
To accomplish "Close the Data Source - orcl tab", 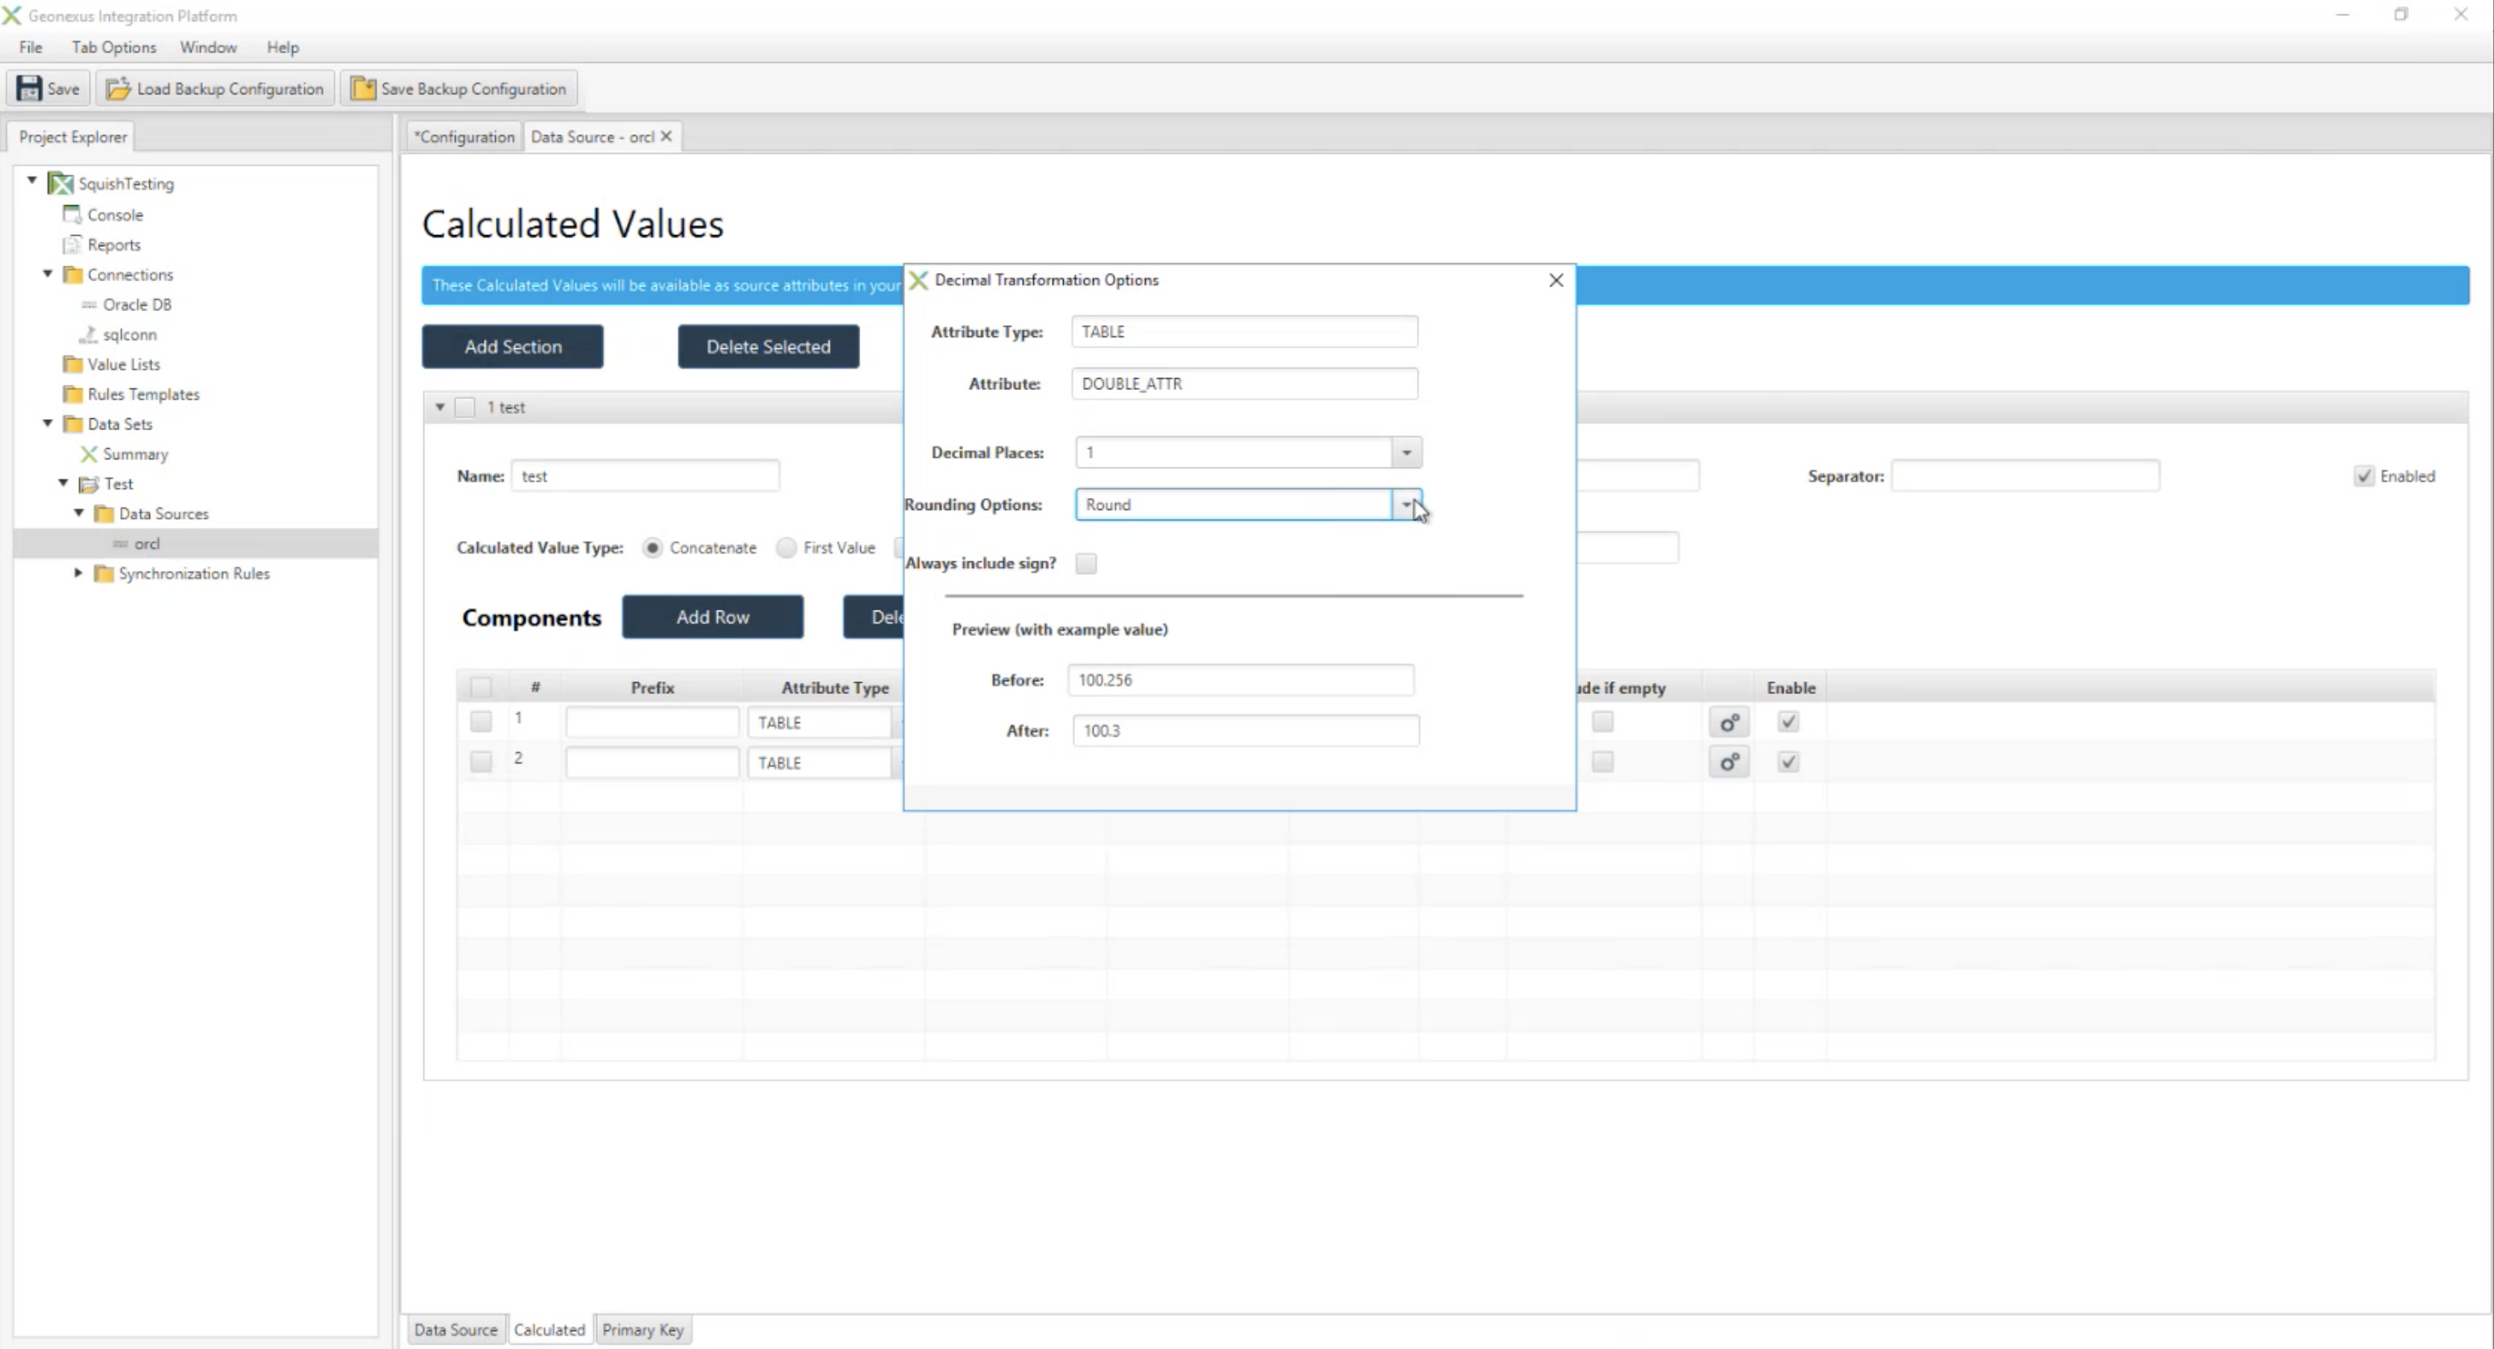I will point(666,136).
